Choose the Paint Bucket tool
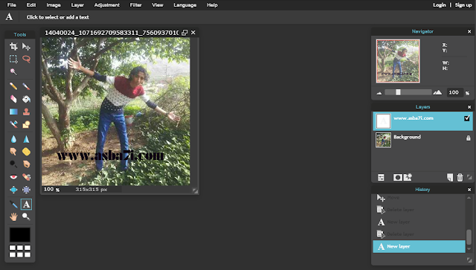Viewport: 476px width, 270px height. pyautogui.click(x=27, y=99)
